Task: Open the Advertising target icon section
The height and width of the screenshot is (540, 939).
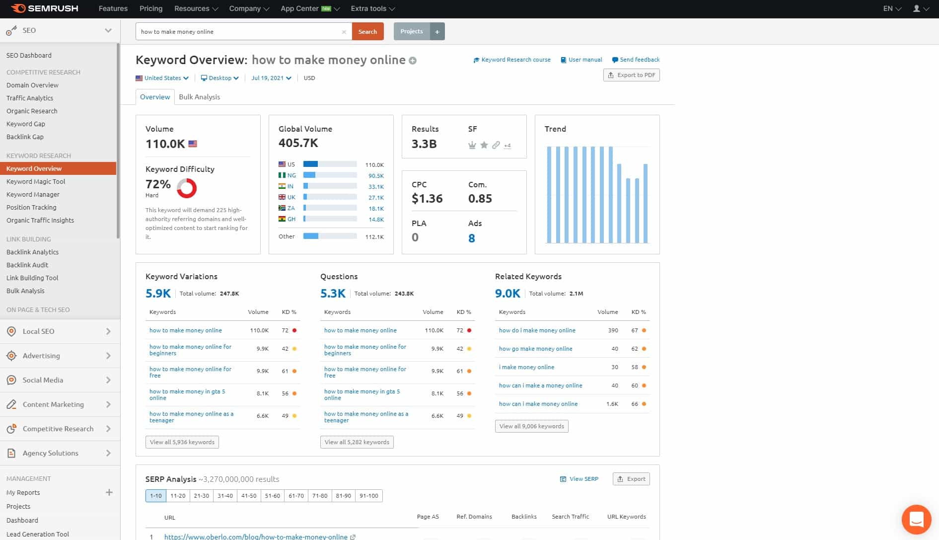Action: [x=11, y=356]
